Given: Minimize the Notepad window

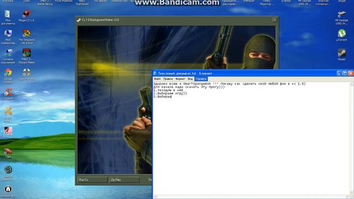Looking at the screenshot, I should pos(339,74).
